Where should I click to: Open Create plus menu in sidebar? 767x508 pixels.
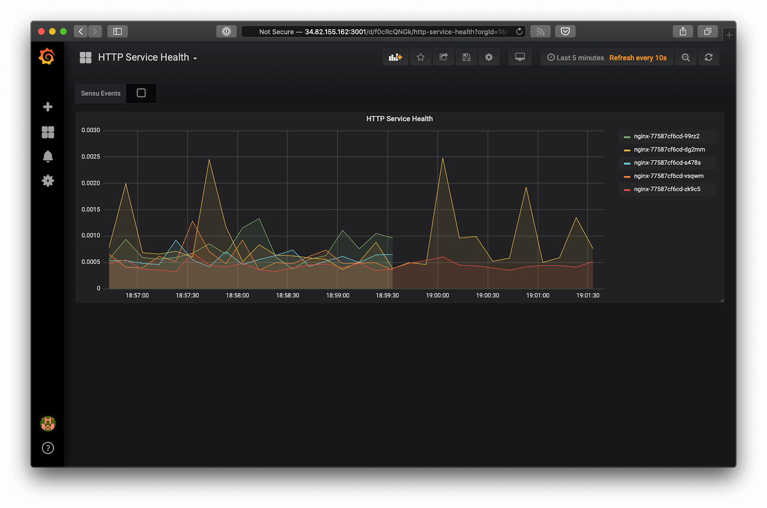tap(48, 107)
